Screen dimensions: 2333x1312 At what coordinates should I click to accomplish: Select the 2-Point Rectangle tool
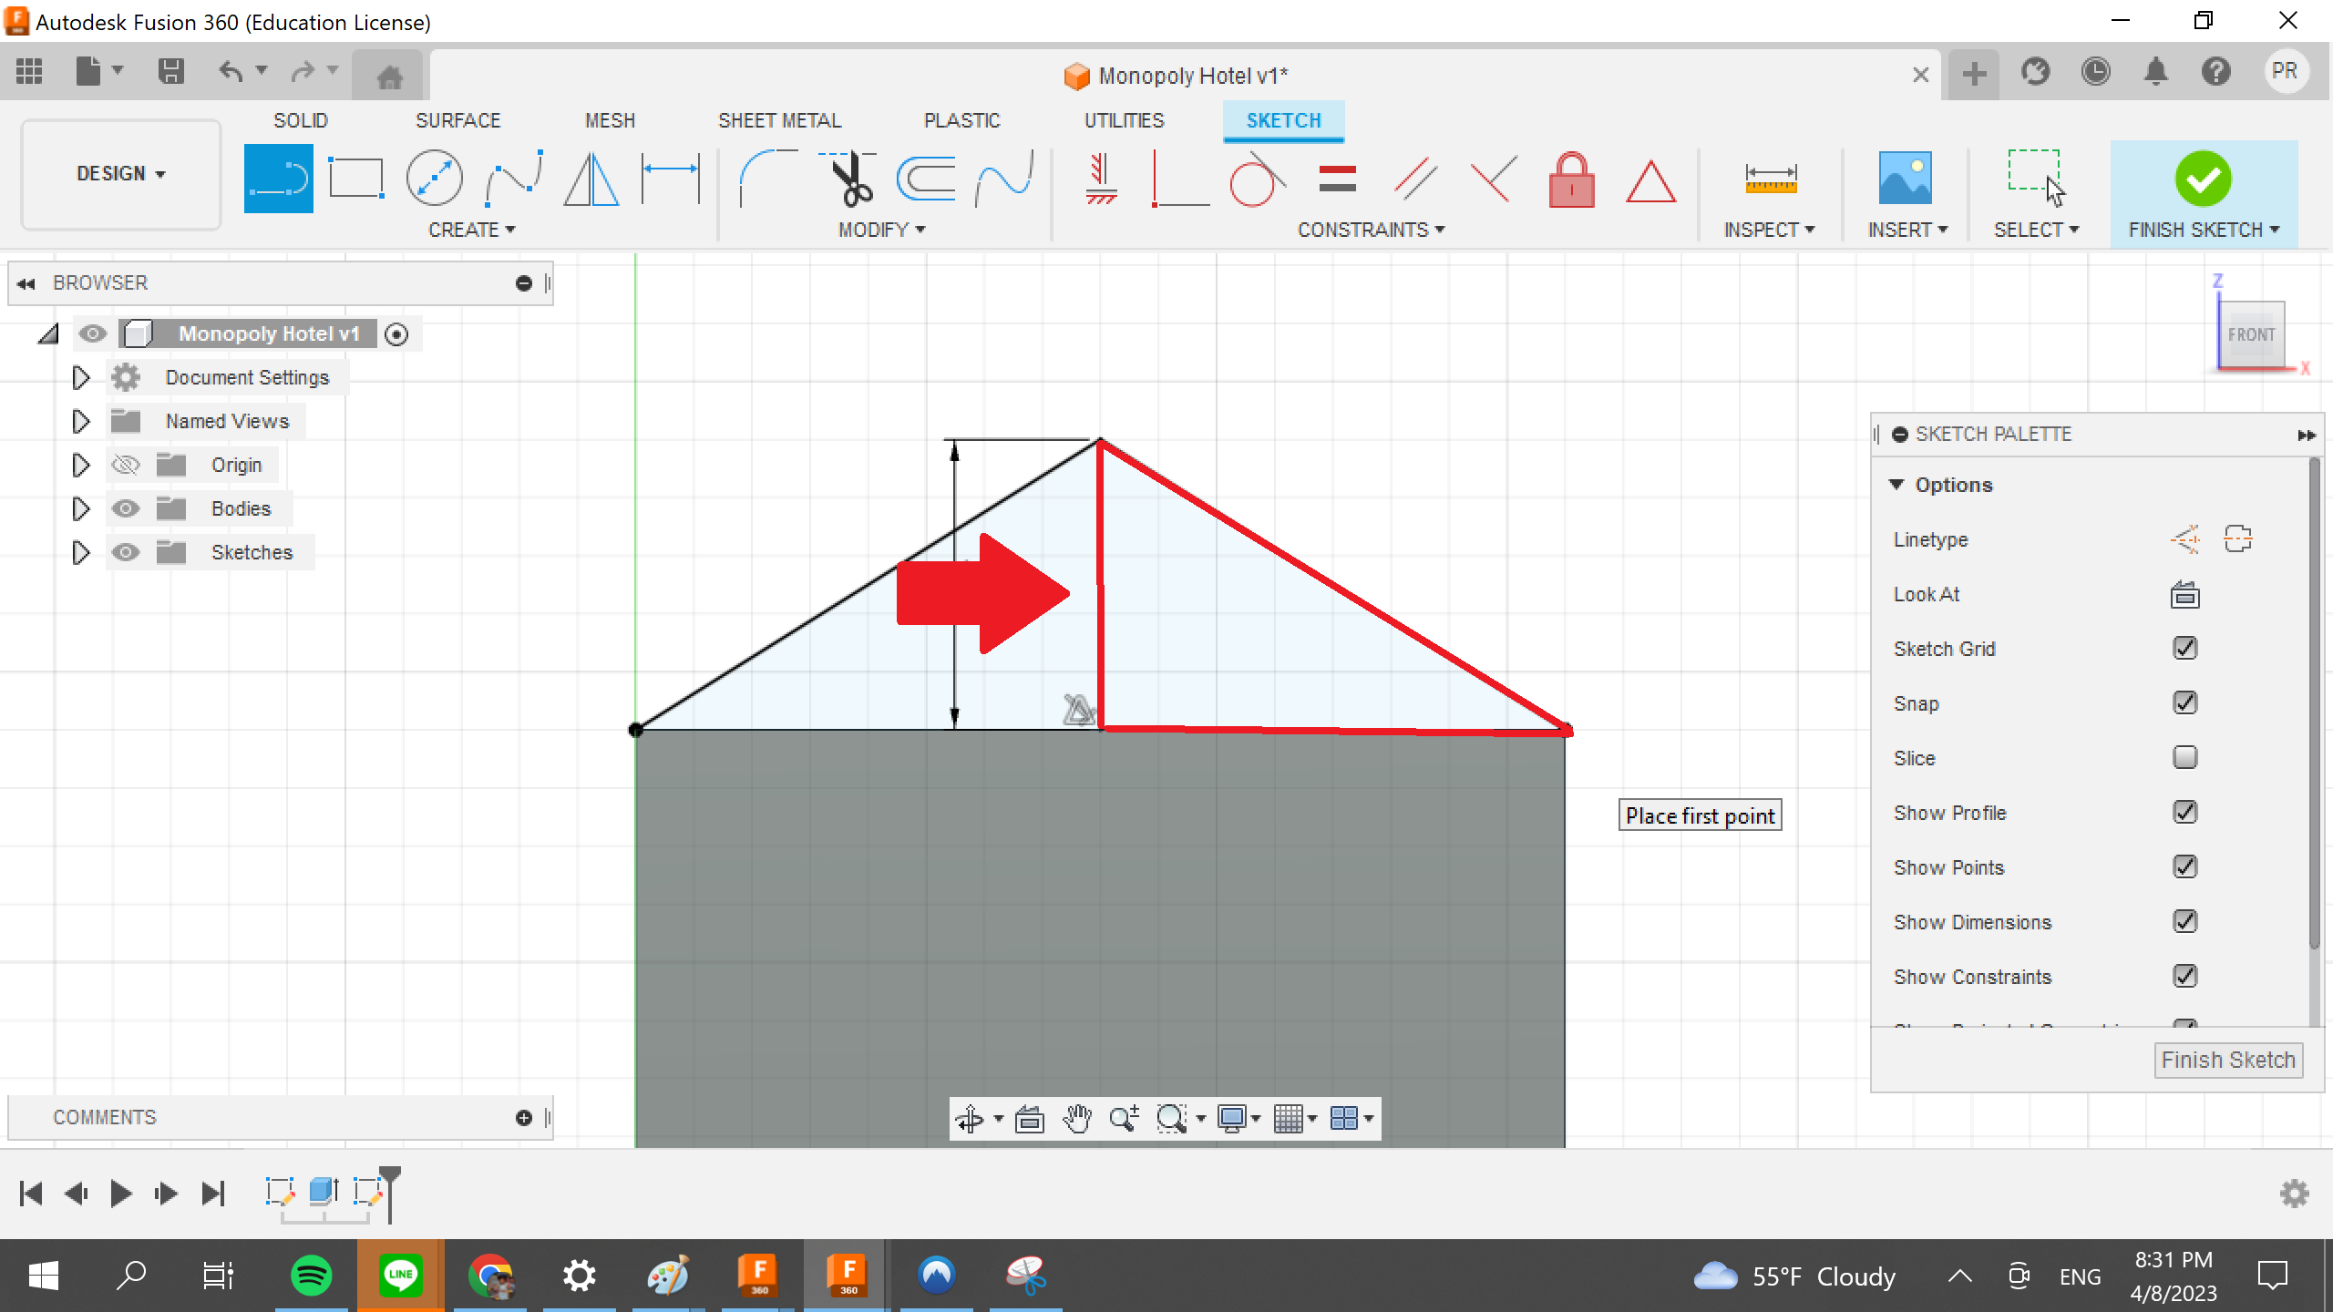point(355,178)
